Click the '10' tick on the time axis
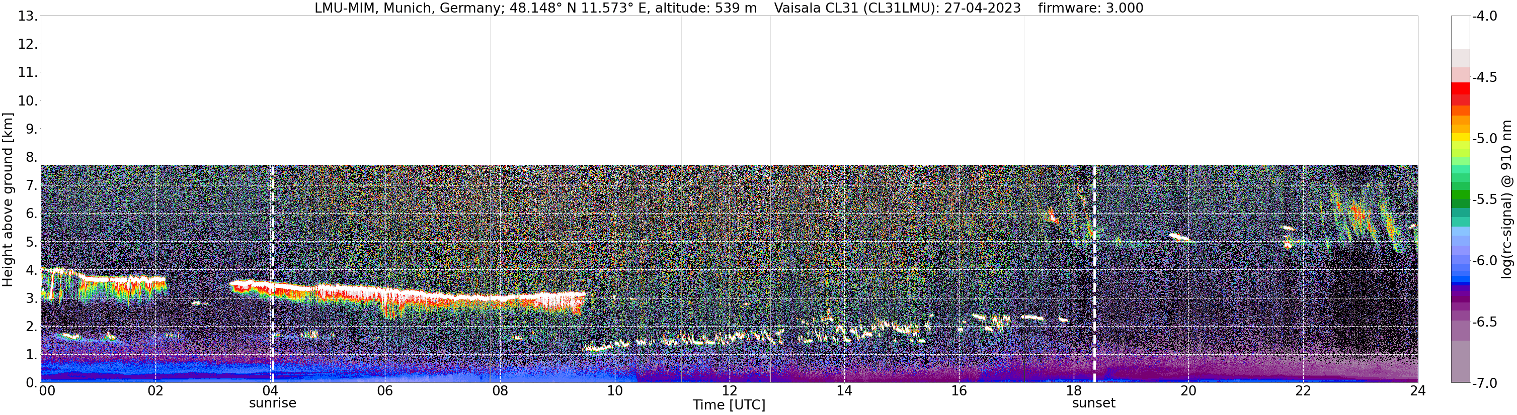Screen dimensions: 1517x415 tap(615, 390)
